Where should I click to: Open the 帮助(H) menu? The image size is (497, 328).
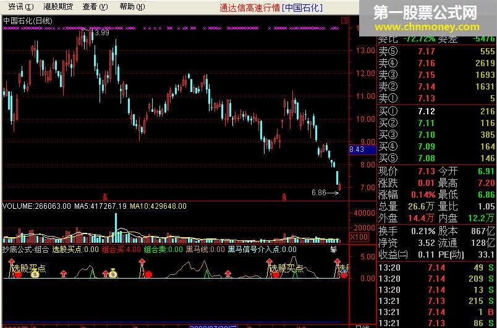click(132, 7)
